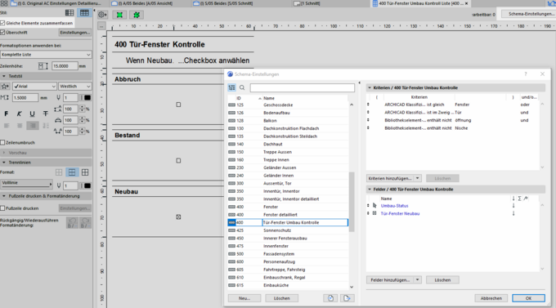Toggle bold text formatting

pos(6,114)
